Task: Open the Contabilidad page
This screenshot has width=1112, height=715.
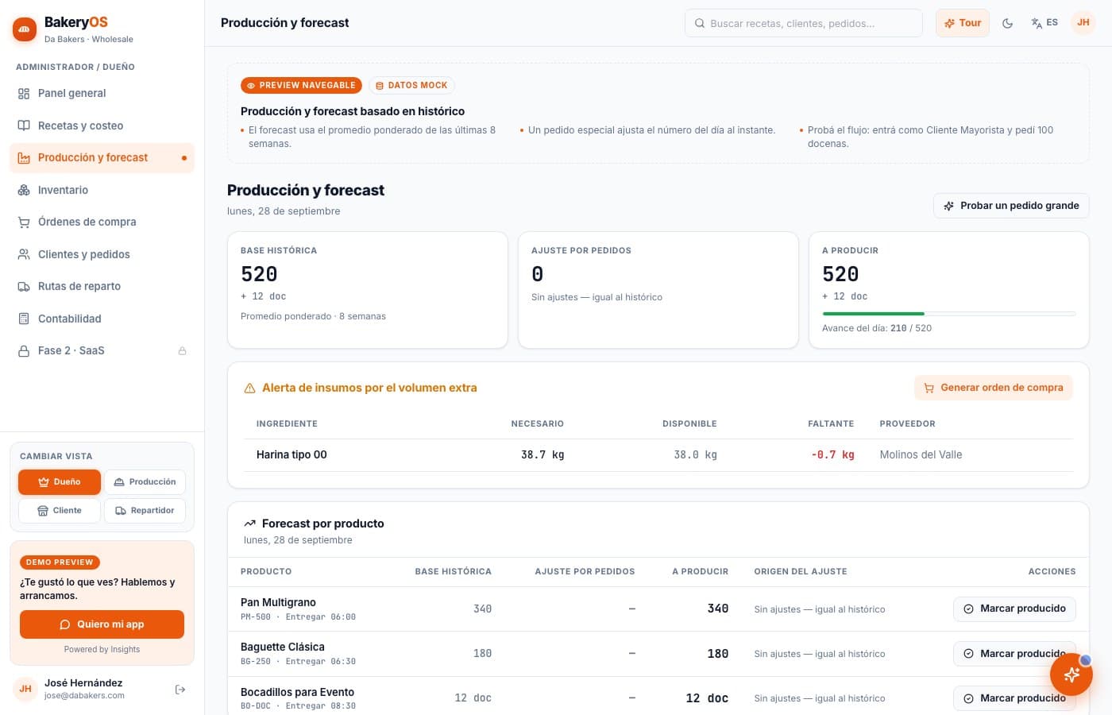Action: 102,319
